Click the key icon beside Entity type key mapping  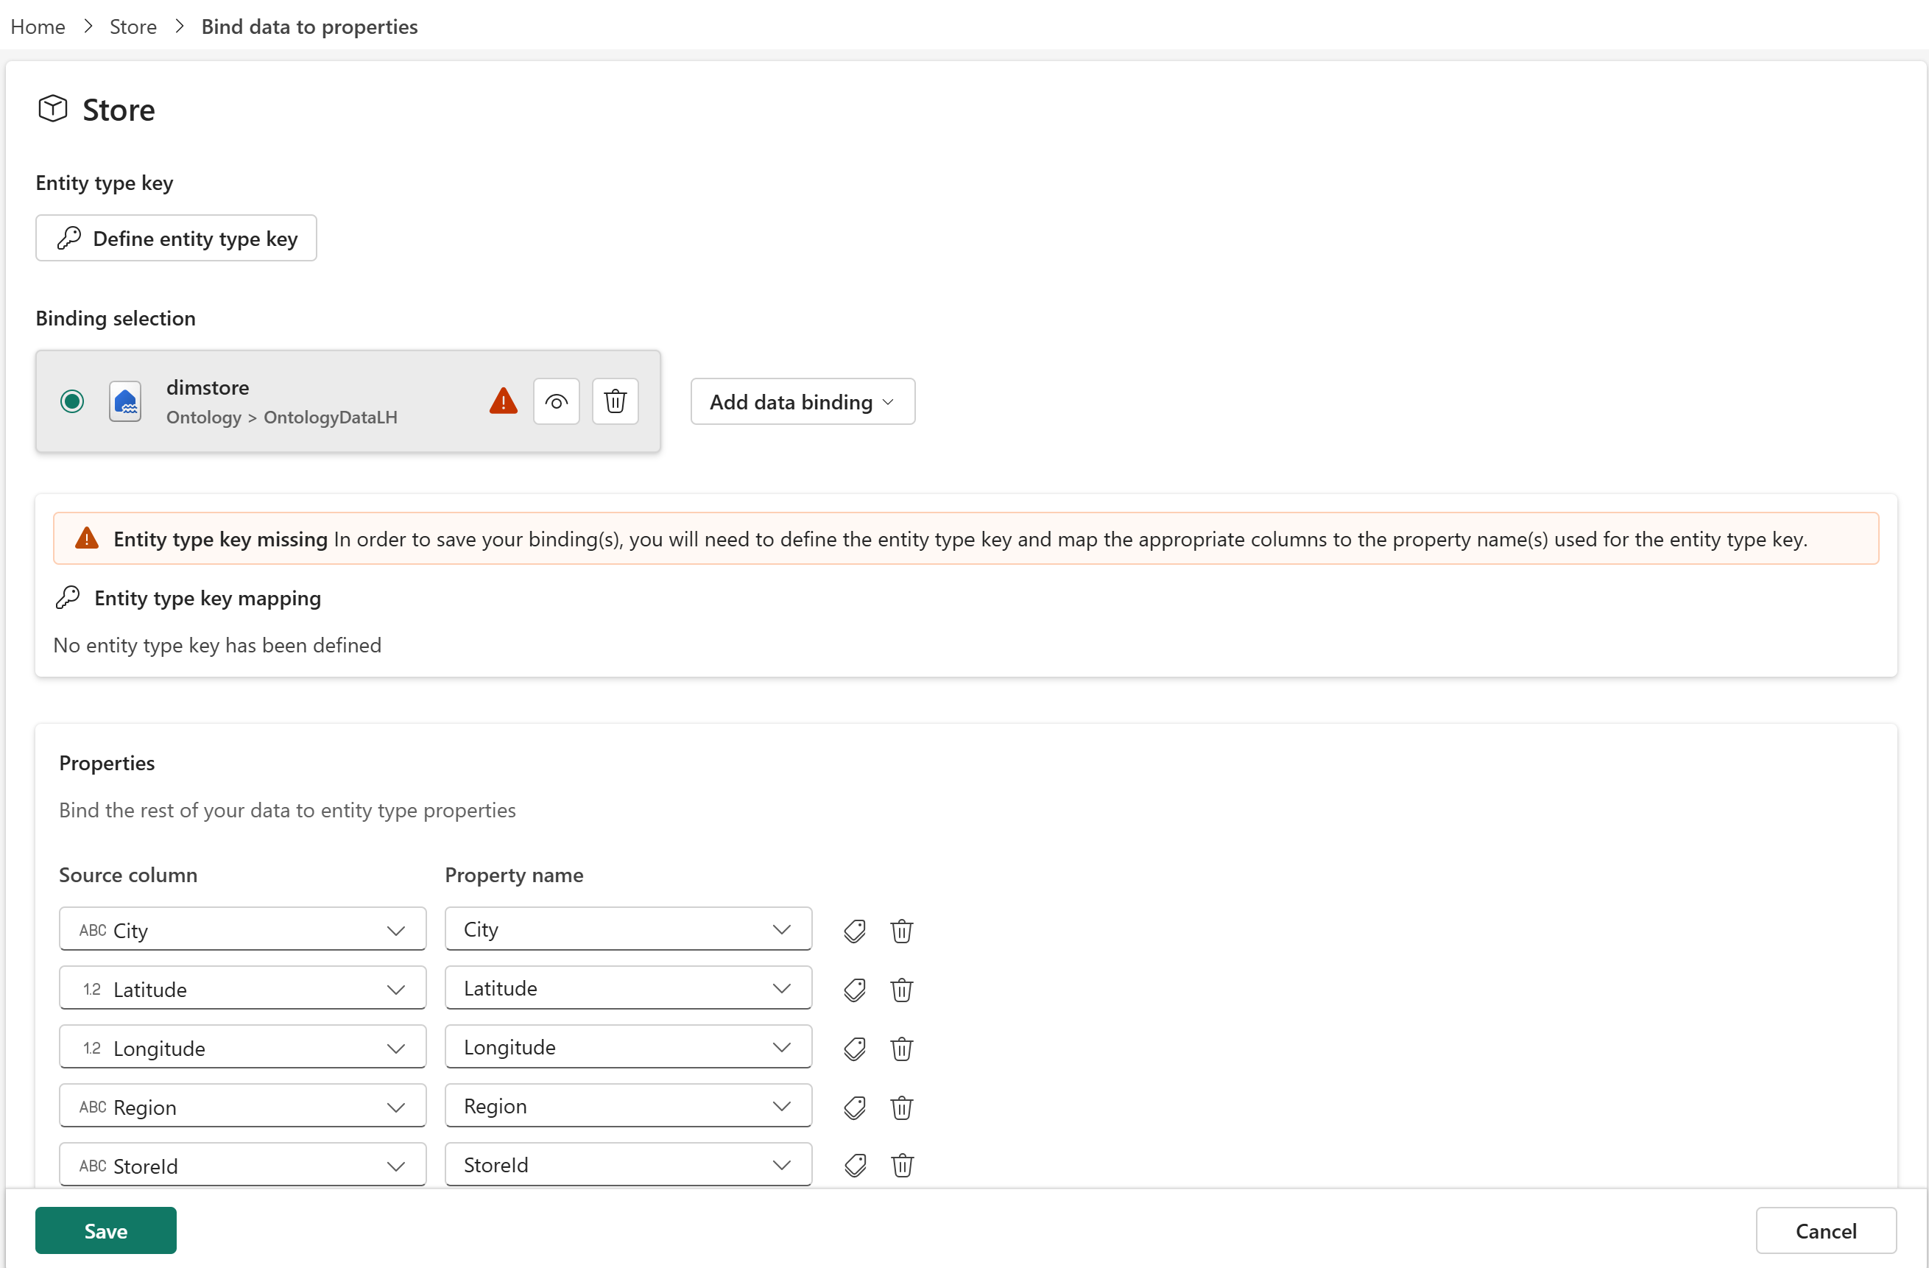(67, 597)
